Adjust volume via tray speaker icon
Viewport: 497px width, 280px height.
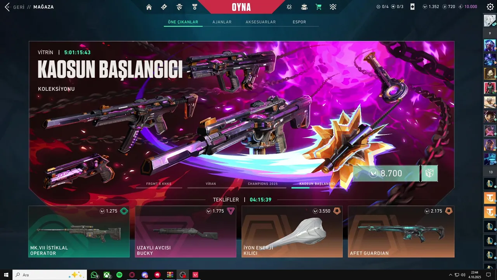[x=463, y=275]
